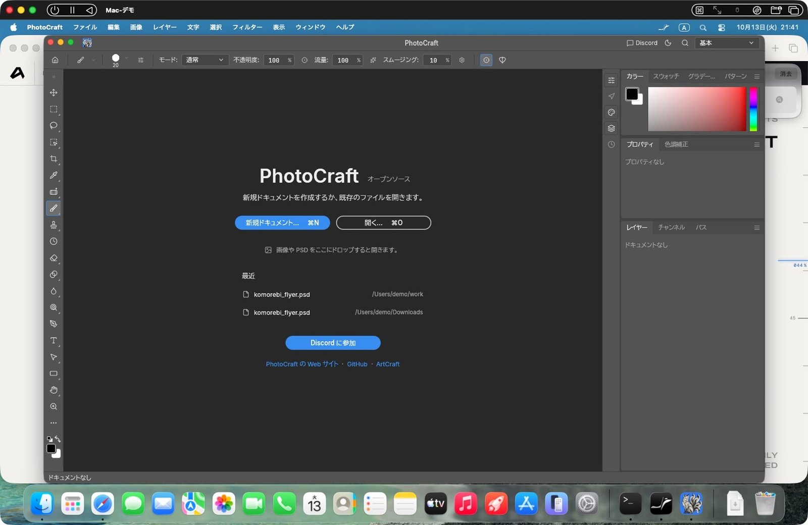
Task: Switch to the チャンネル tab
Action: tap(671, 227)
